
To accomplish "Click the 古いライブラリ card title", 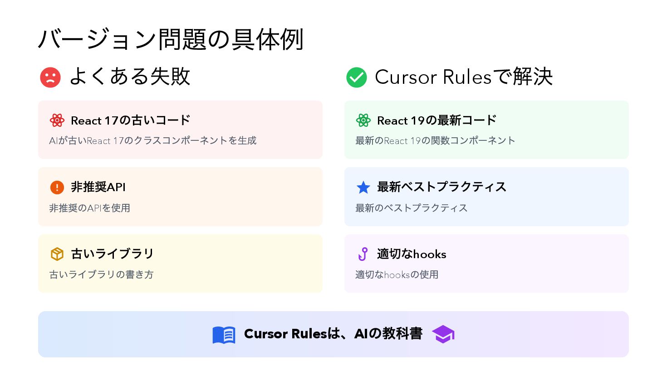I will 112,254.
